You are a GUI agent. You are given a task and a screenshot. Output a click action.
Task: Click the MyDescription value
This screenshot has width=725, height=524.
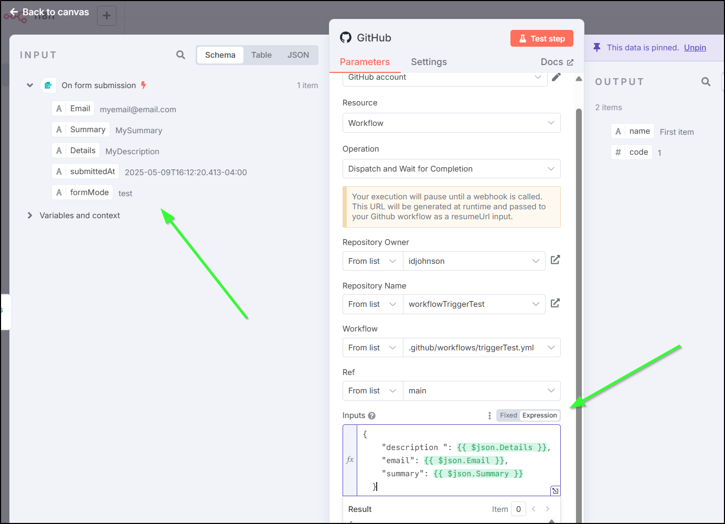[132, 152]
